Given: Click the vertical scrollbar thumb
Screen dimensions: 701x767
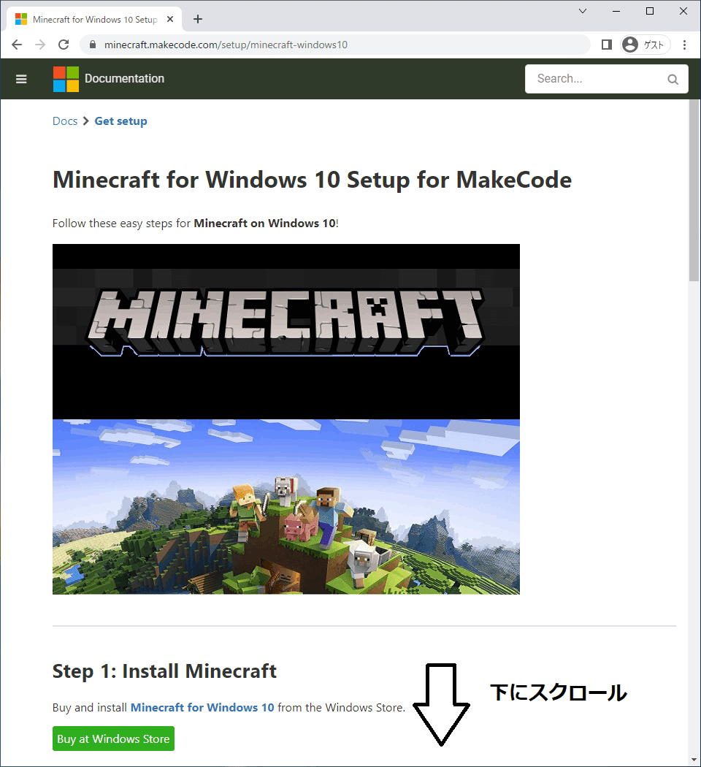Looking at the screenshot, I should pyautogui.click(x=694, y=191).
